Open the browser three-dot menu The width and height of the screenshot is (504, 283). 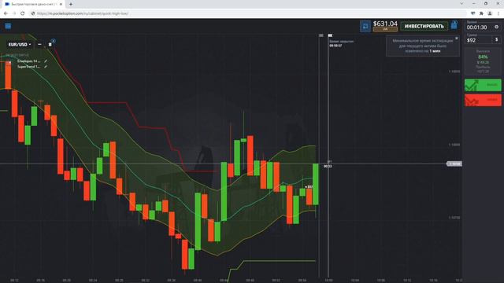pos(498,13)
